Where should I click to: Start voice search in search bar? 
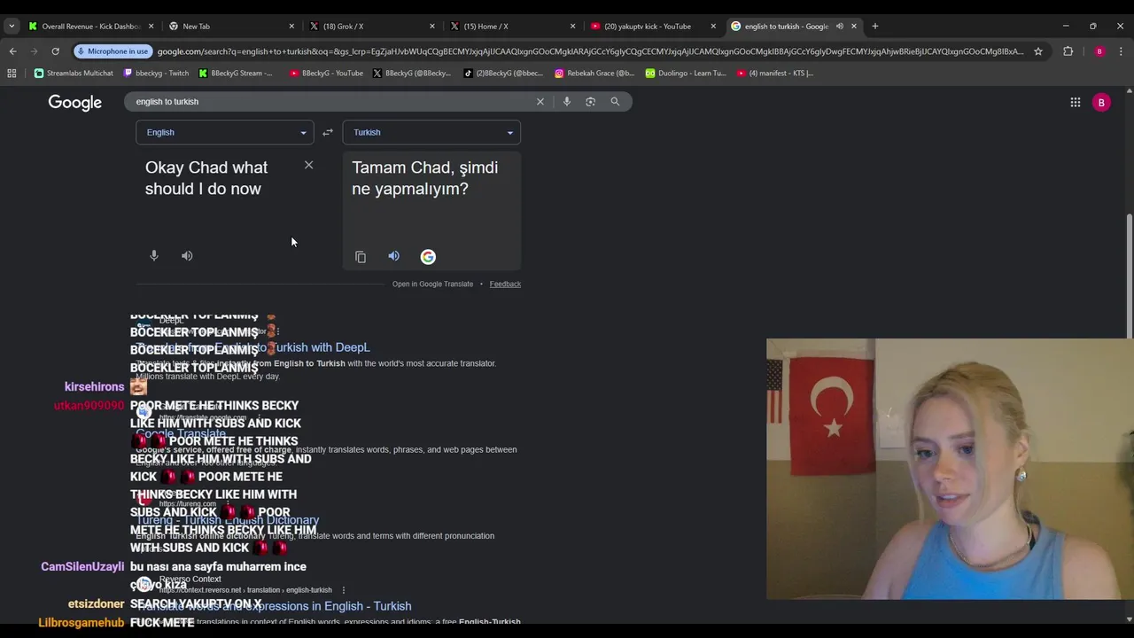tap(567, 102)
